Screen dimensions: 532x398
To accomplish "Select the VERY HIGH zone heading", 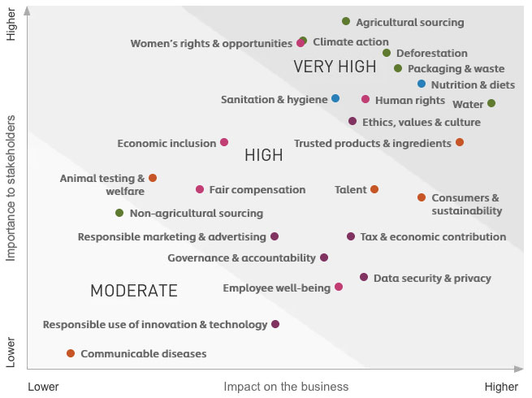I will (335, 67).
